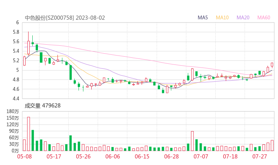The image size is (278, 165).
Task: Click the 05-17 date axis label
Action: [54, 156]
